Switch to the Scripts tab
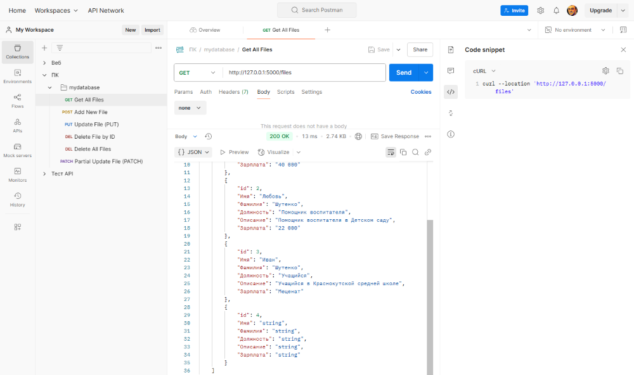The width and height of the screenshot is (634, 375). [285, 92]
